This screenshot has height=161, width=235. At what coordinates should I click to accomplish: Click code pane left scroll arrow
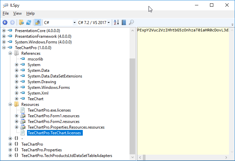140,157
